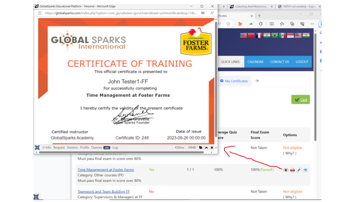This screenshot has width=360, height=202.
Task: Click the Global Sparks International logo
Action: pos(88,41)
